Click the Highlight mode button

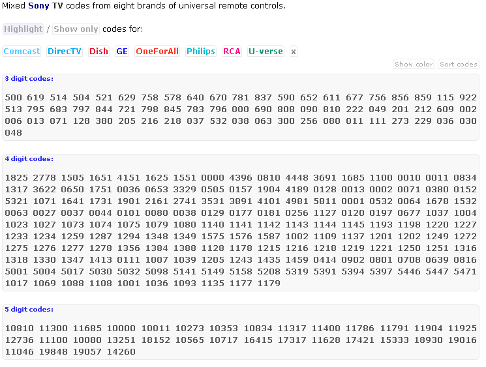(23, 29)
